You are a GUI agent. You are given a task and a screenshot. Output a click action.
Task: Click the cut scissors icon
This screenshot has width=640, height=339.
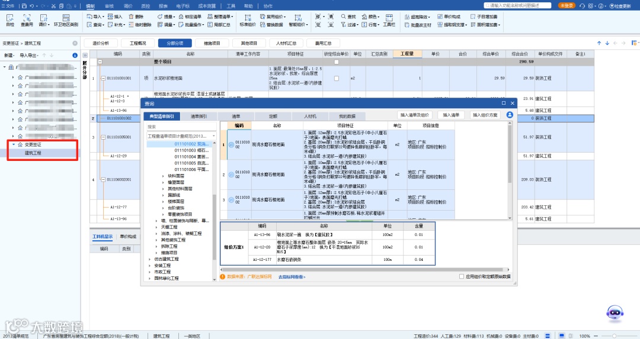[53, 6]
